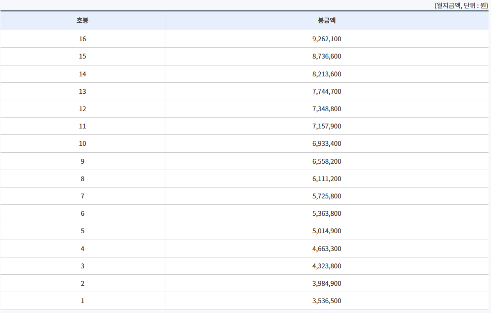The image size is (491, 313).
Task: Select salary value 3,984,900
Action: pos(327,284)
